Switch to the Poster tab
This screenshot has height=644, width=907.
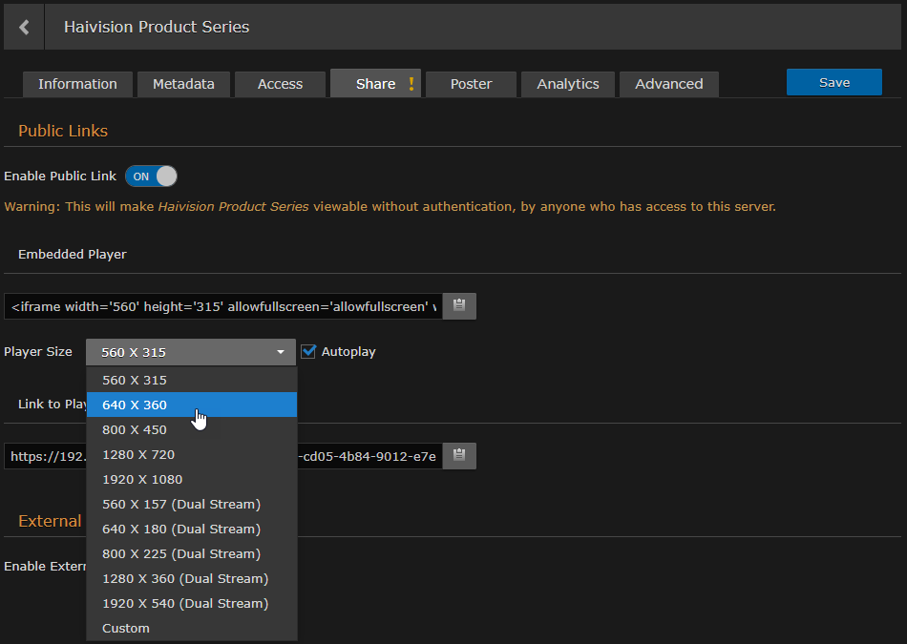471,84
